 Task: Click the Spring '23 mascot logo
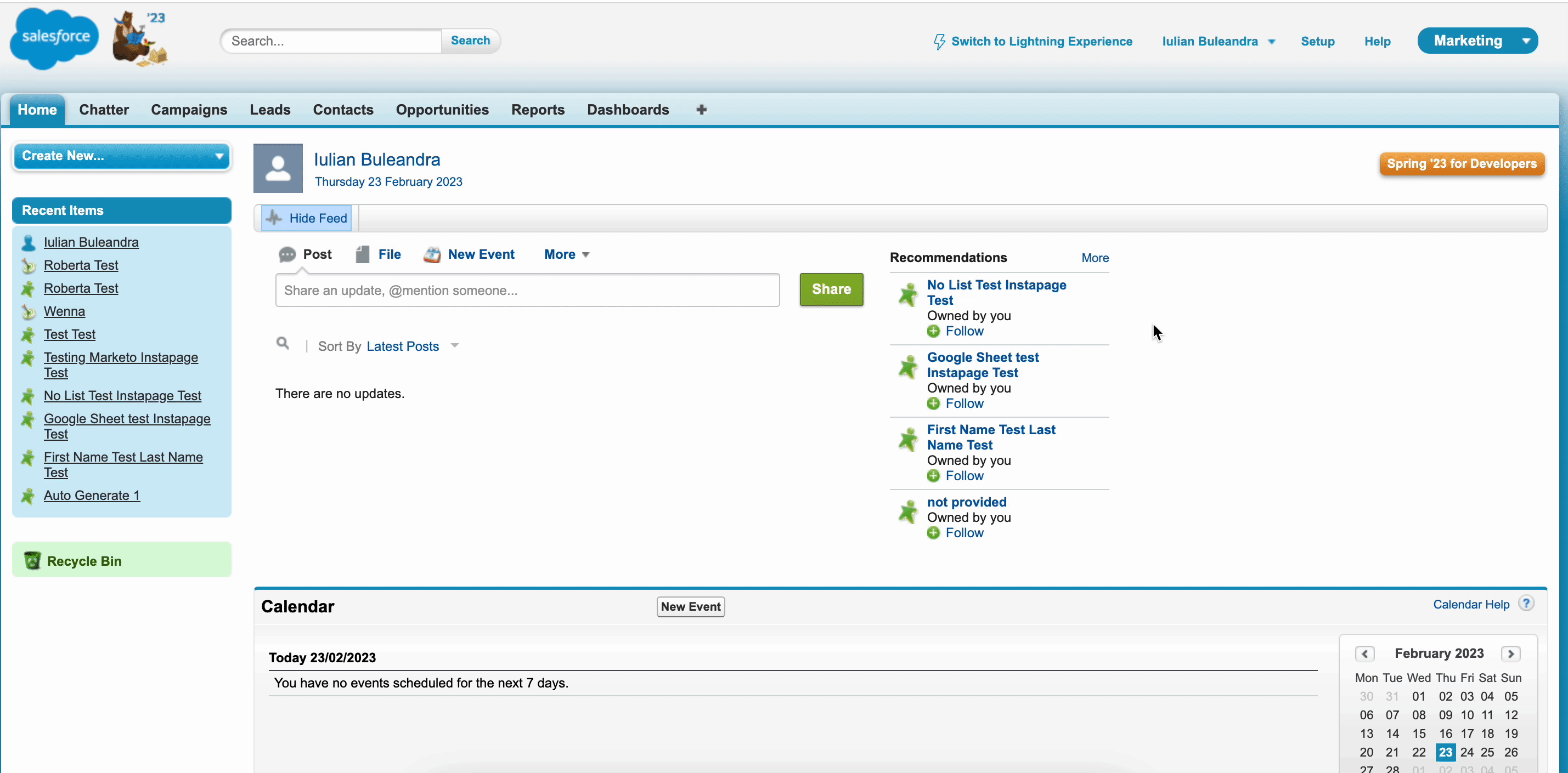(139, 38)
